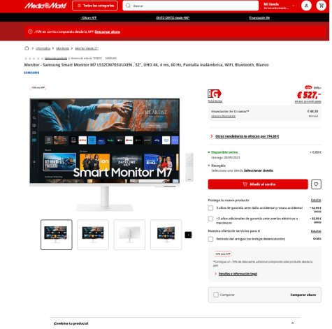332x329 pixels.
Task: Open 'Detalles' for service offers
Action: (x=316, y=231)
